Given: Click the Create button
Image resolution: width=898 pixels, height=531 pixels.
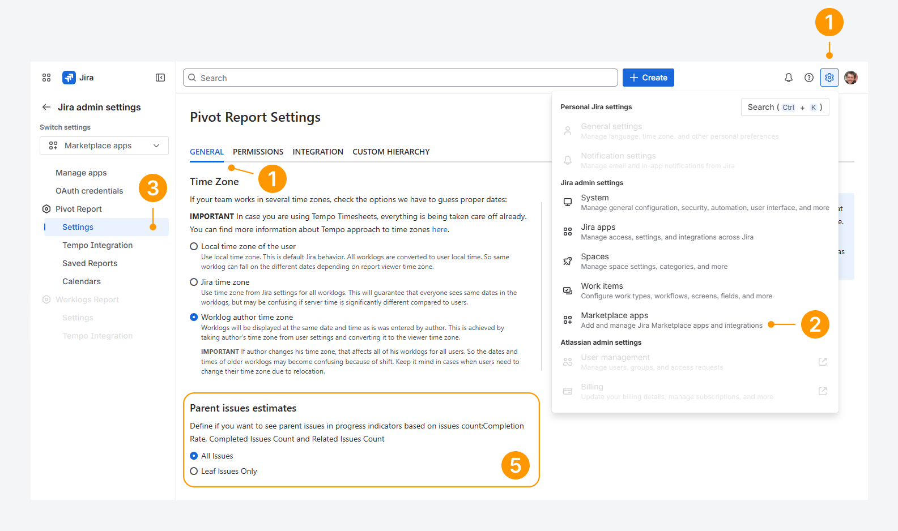Looking at the screenshot, I should (x=648, y=78).
